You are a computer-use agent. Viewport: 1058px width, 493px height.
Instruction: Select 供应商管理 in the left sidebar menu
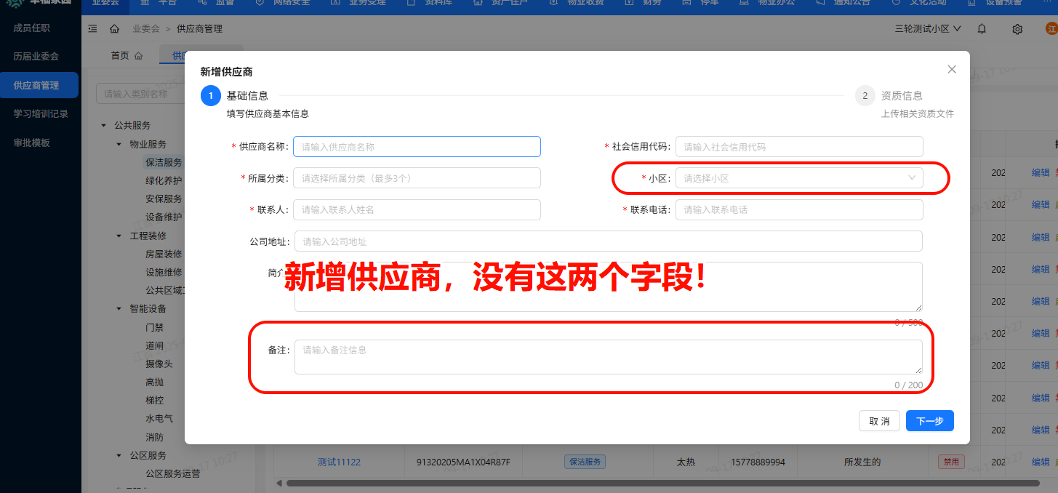pos(39,84)
